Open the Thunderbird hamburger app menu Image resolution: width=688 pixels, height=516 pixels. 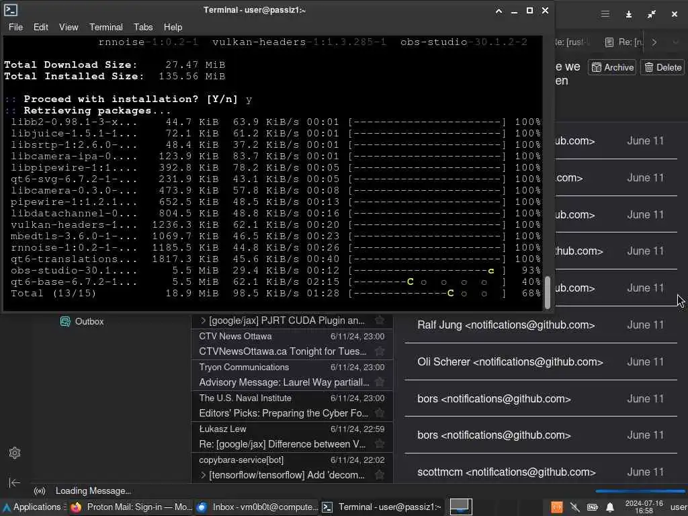pyautogui.click(x=605, y=14)
